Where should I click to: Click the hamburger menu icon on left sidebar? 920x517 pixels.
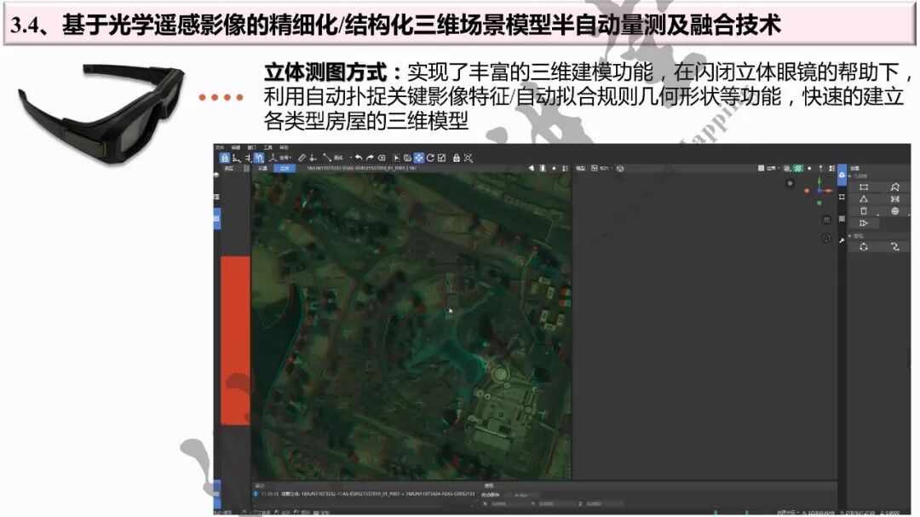tap(216, 198)
